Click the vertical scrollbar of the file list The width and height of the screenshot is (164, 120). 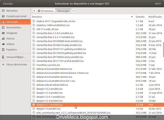pyautogui.click(x=163, y=49)
